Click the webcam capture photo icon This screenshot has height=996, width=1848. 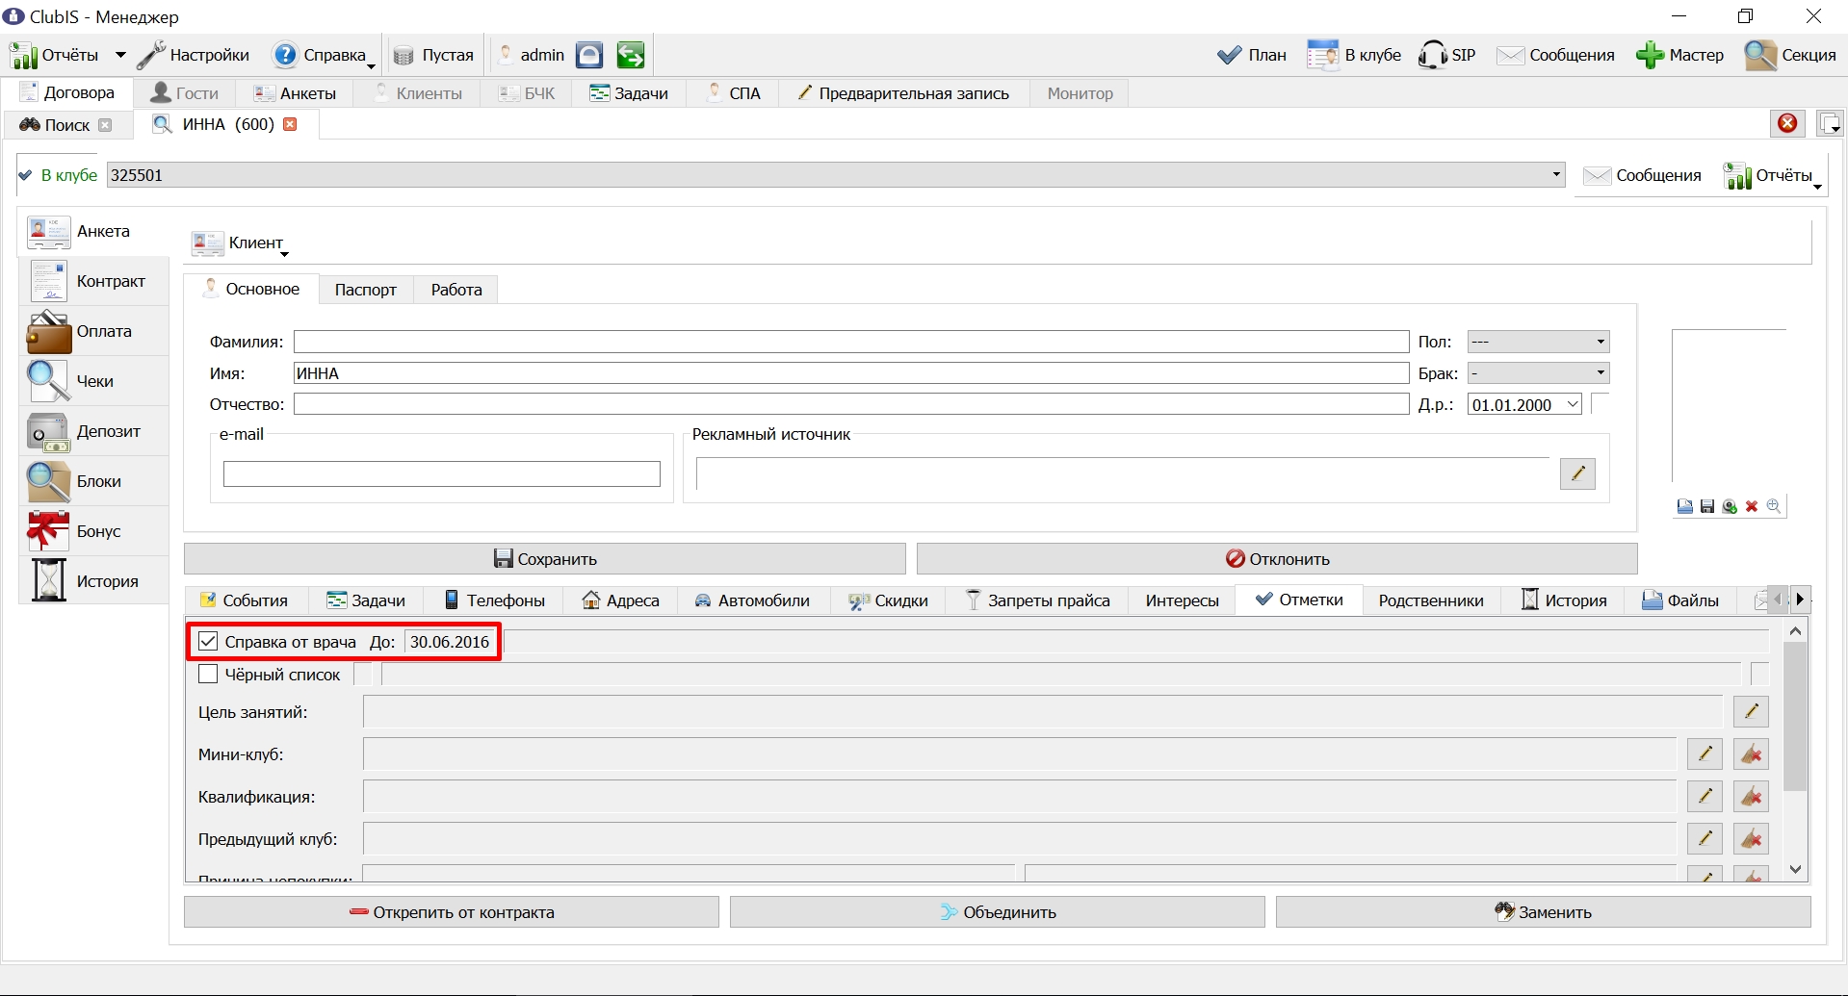[x=1730, y=506]
